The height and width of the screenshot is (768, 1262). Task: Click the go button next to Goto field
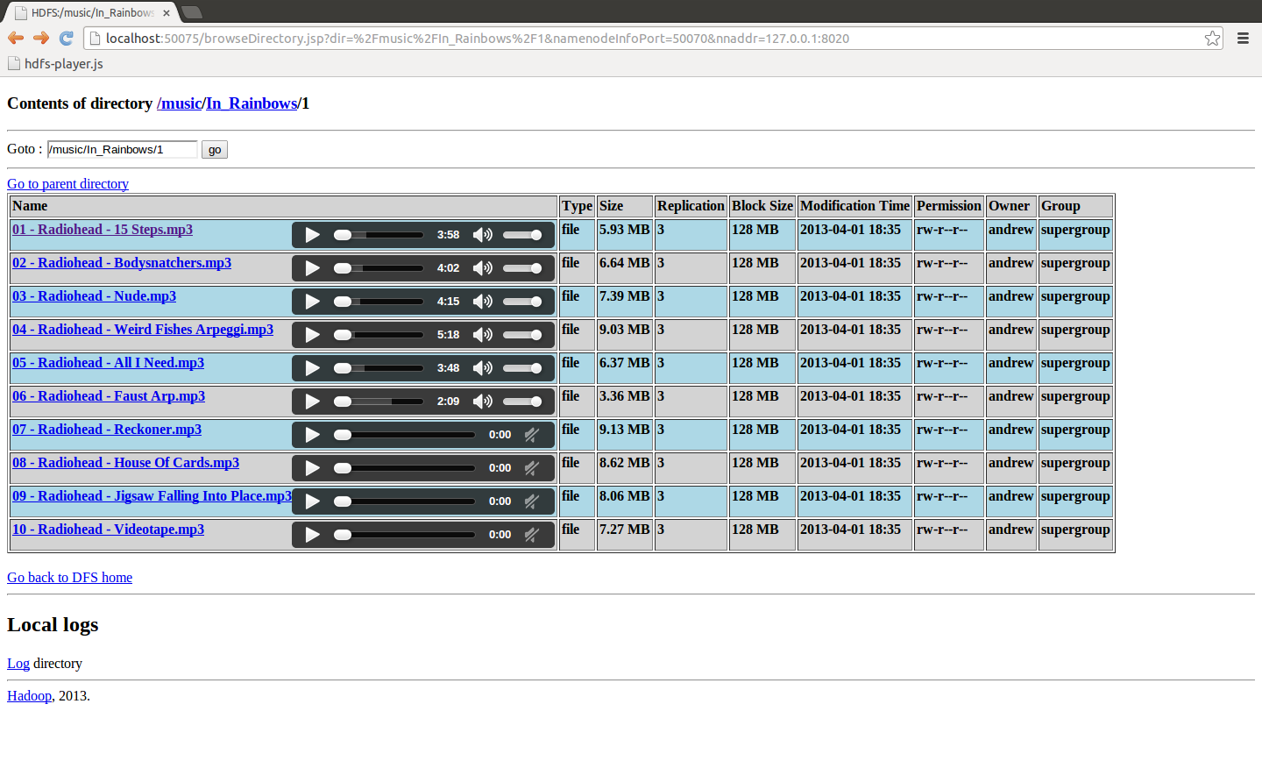click(x=215, y=150)
